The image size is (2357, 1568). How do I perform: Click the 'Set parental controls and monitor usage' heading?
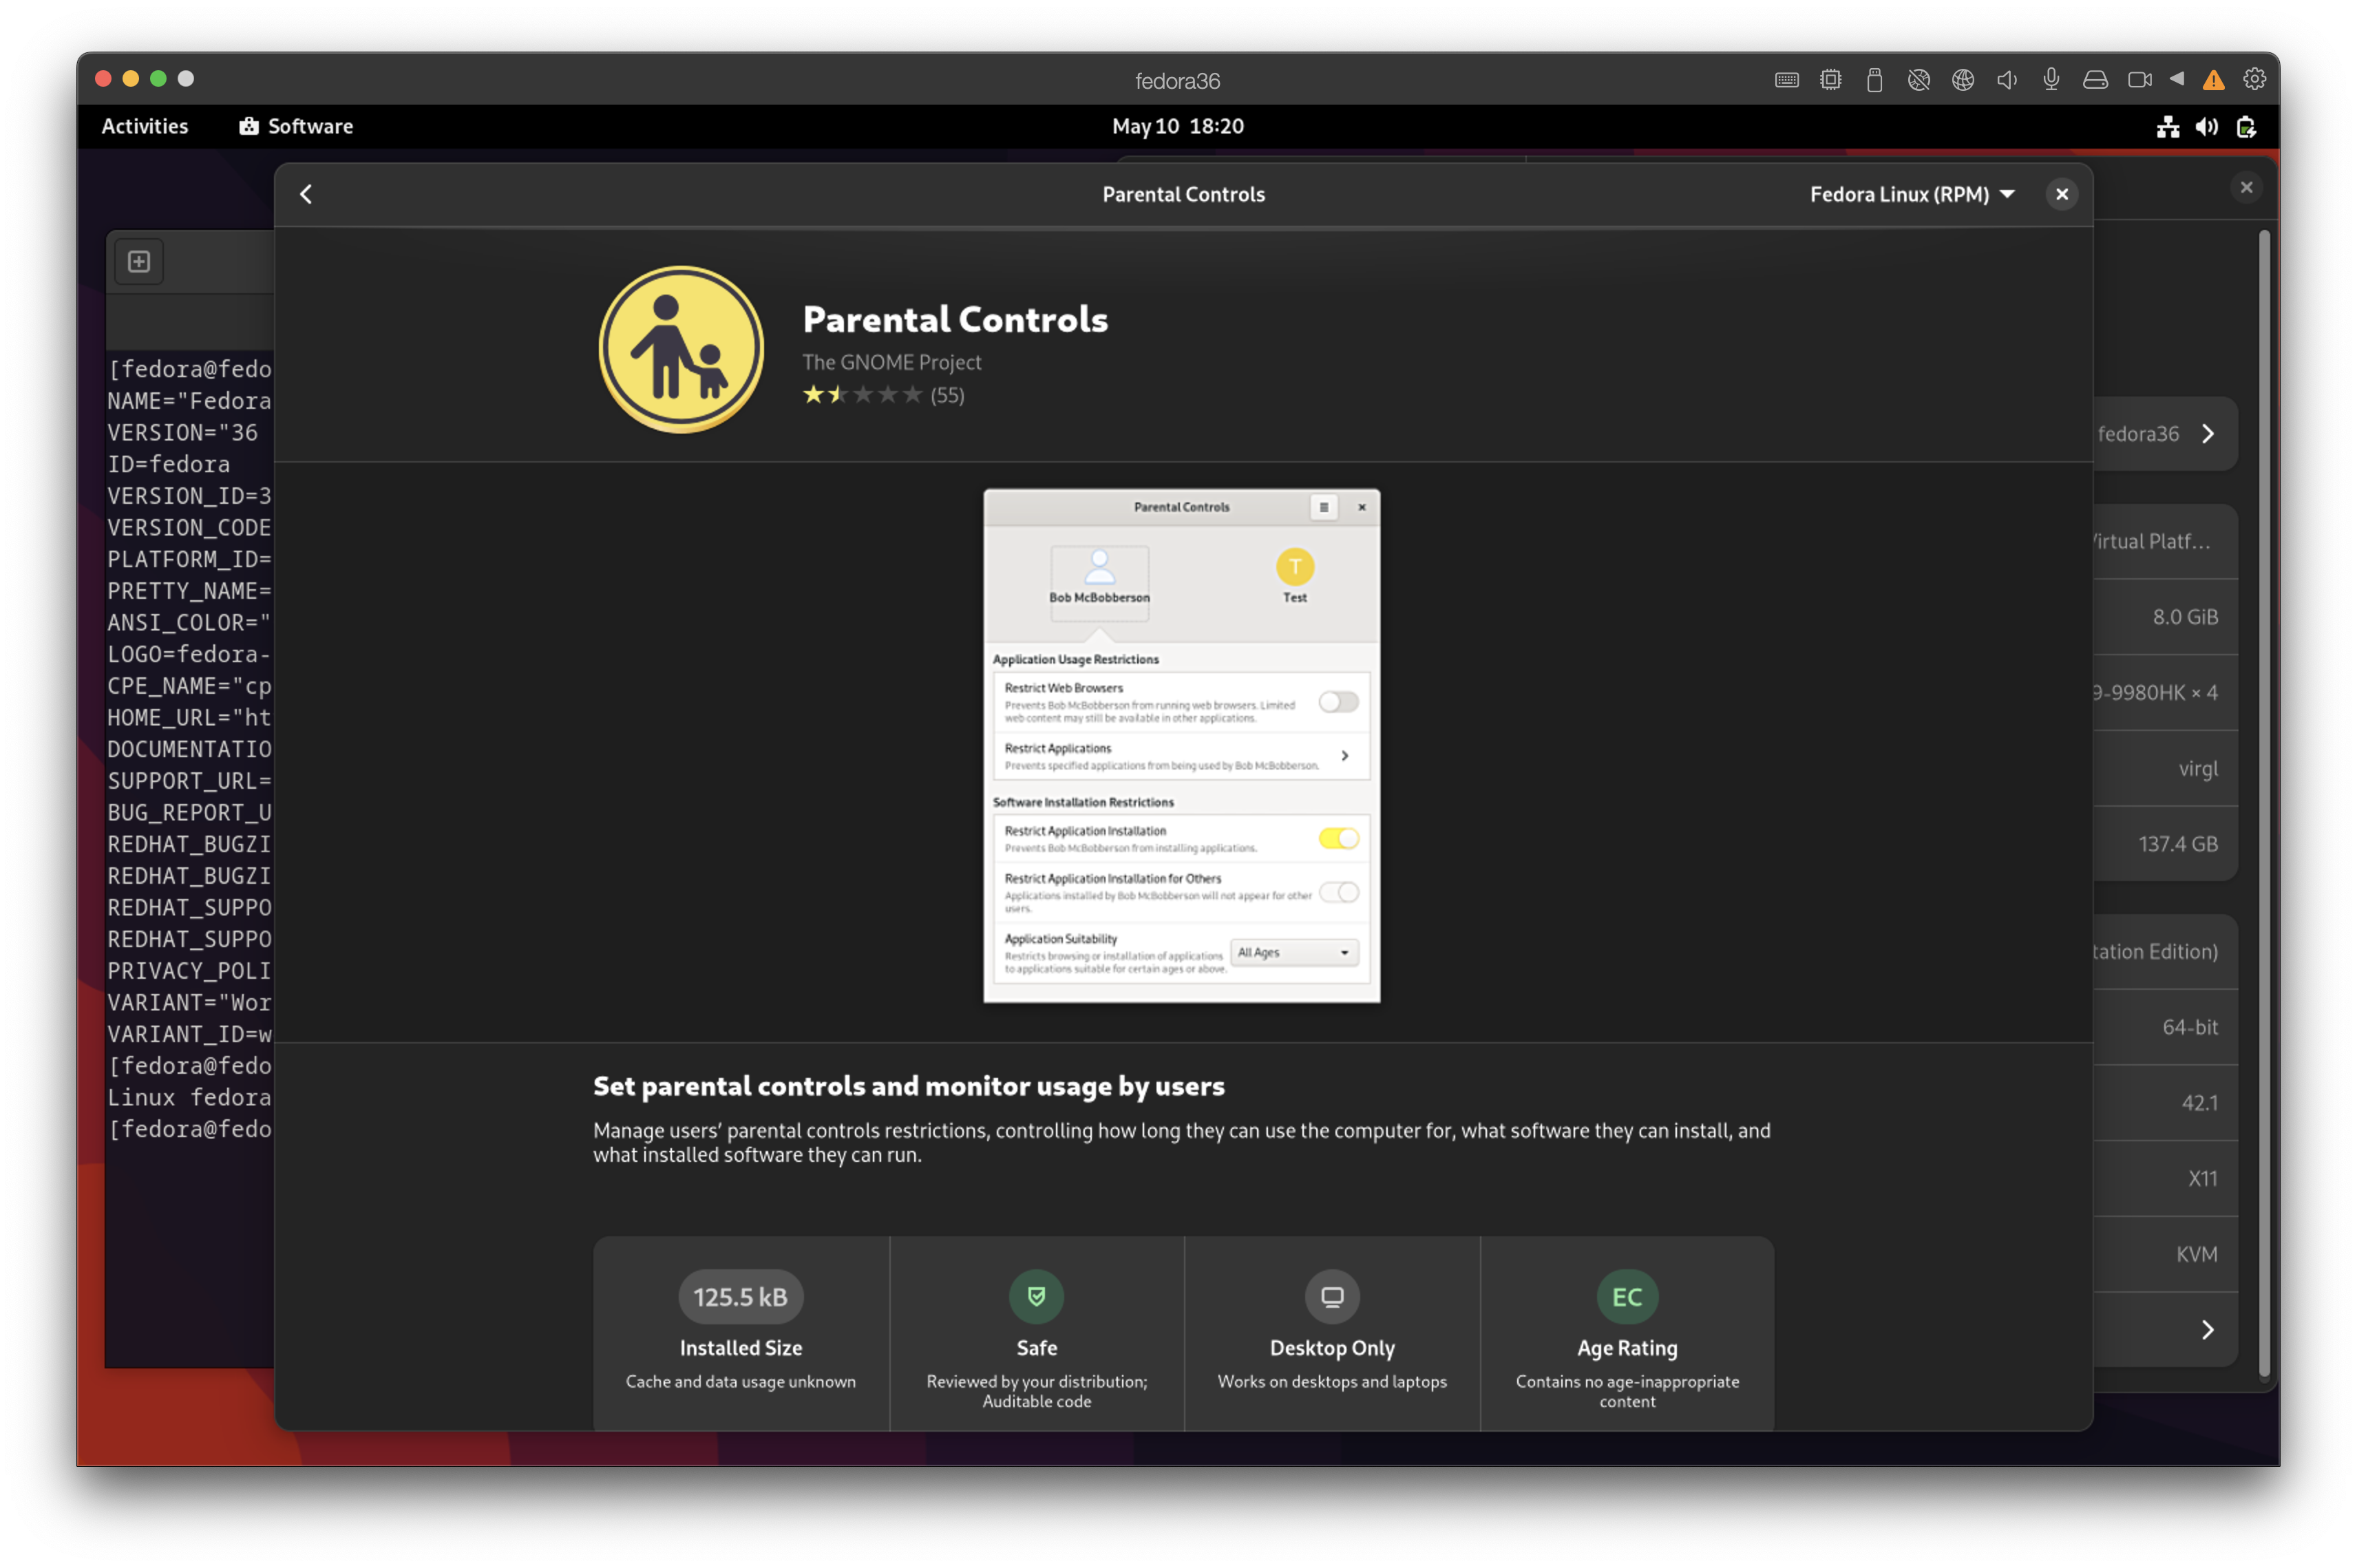909,1086
